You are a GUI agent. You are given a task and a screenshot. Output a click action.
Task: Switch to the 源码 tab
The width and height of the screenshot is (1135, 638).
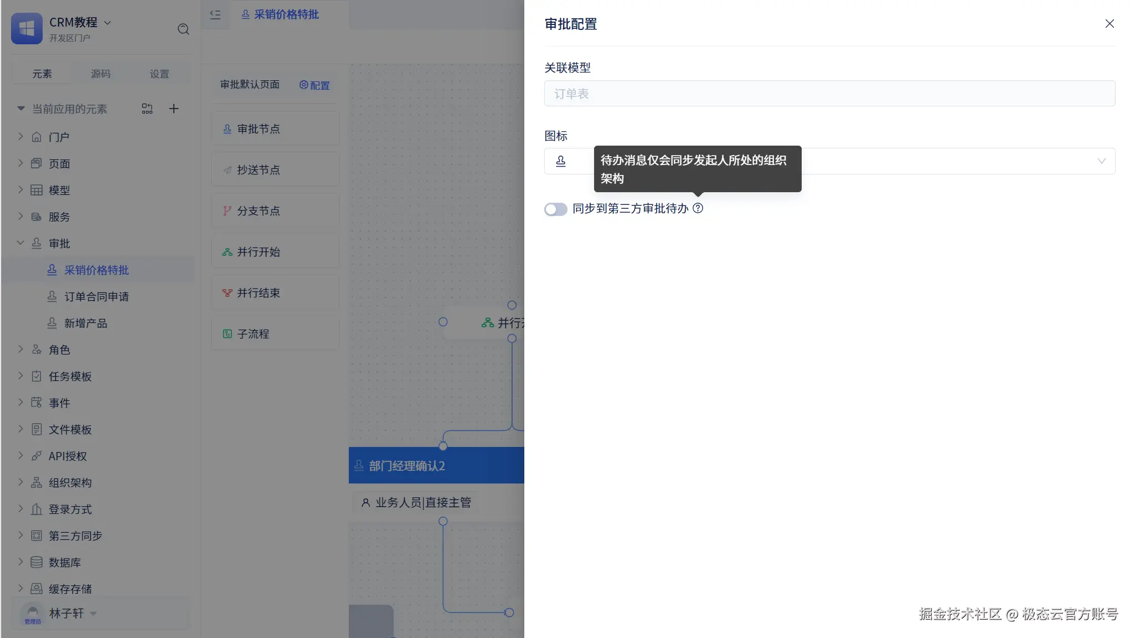point(100,74)
